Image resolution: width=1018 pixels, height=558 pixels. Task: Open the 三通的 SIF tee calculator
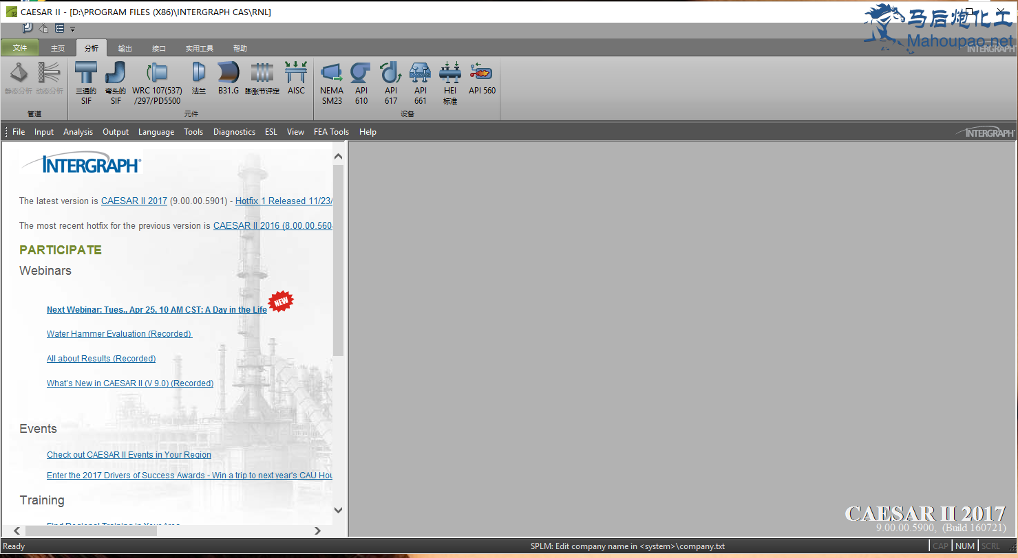[86, 83]
